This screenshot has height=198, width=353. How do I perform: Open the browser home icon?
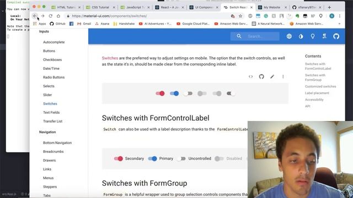pos(58,16)
